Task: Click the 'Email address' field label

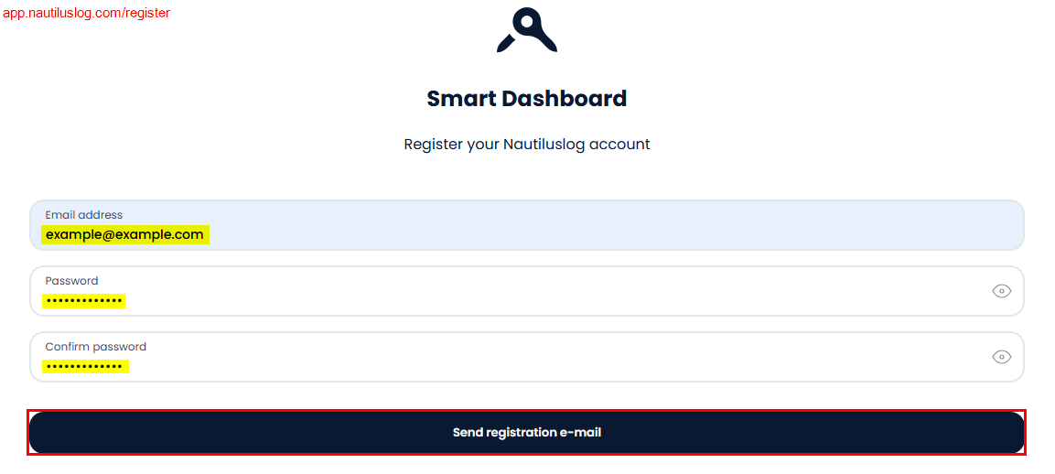Action: [x=83, y=215]
